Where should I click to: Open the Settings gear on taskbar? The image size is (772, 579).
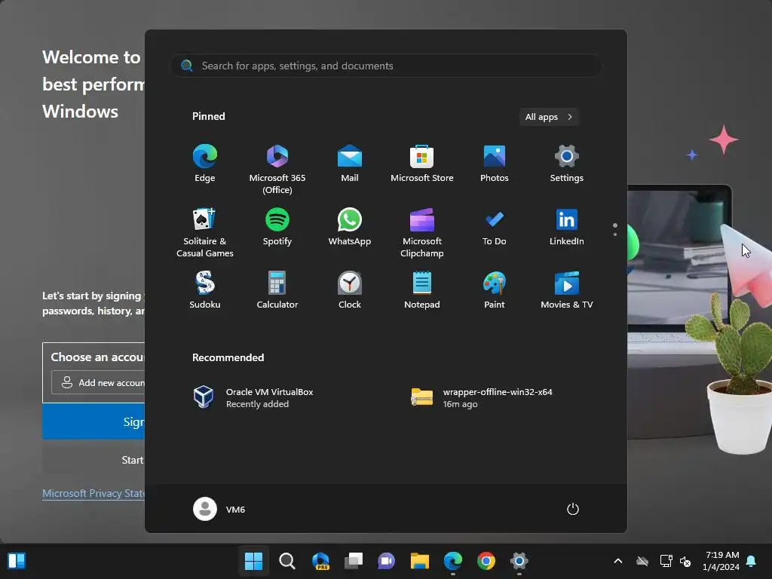[x=519, y=561]
